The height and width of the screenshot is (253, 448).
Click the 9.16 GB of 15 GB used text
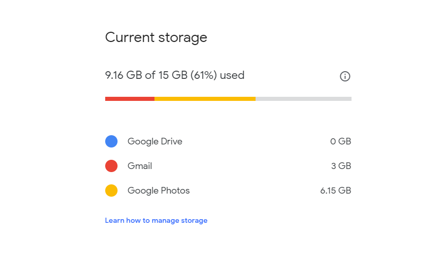(x=175, y=75)
